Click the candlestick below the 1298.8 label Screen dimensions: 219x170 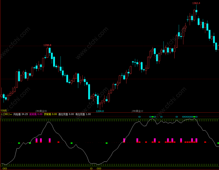click(x=47, y=52)
